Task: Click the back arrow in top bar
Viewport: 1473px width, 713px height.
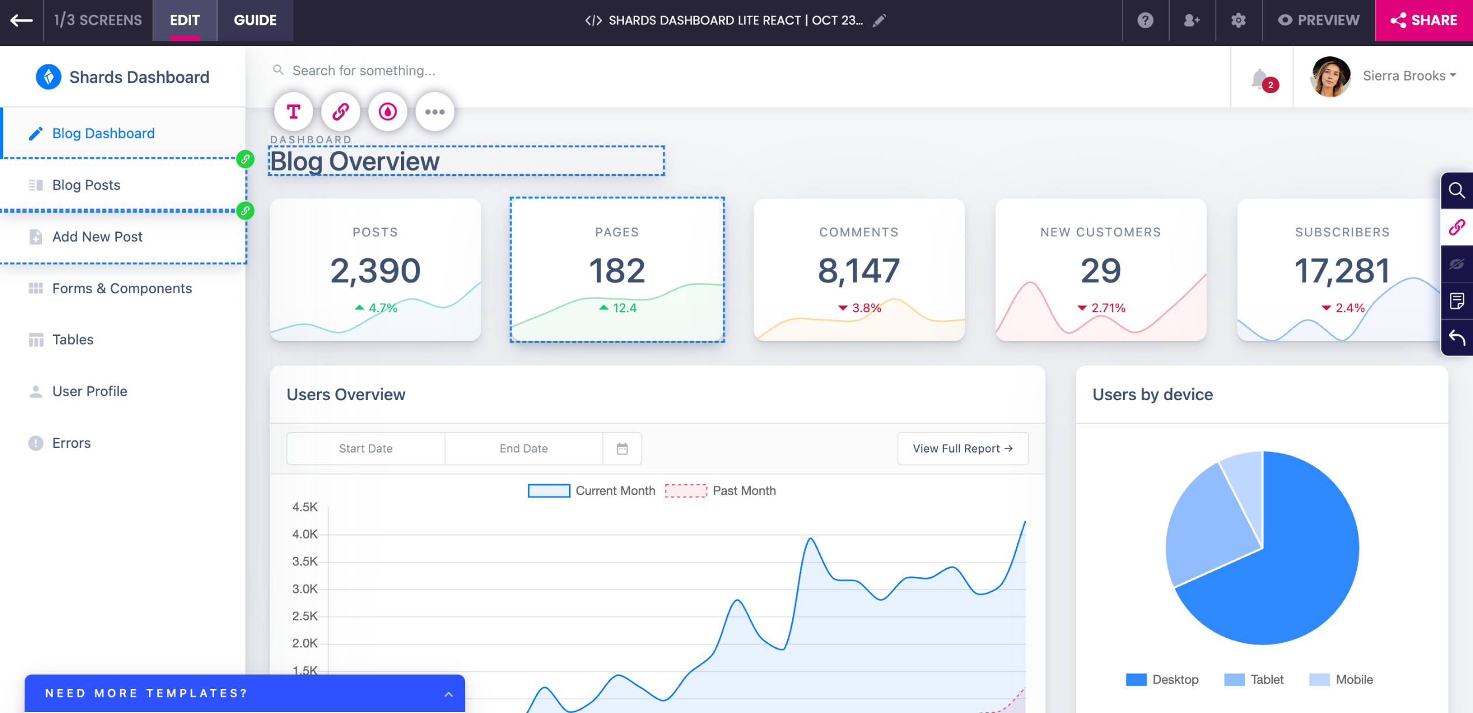Action: tap(21, 21)
